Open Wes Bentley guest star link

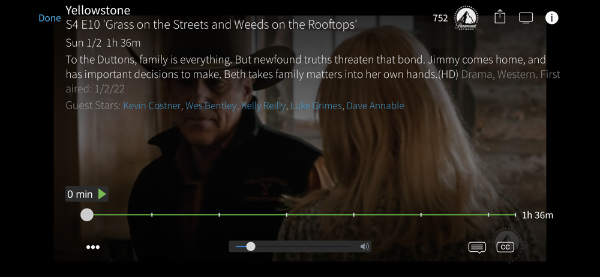point(211,106)
